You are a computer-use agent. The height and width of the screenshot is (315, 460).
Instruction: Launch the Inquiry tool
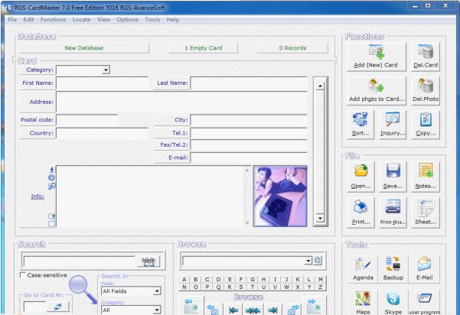click(393, 124)
